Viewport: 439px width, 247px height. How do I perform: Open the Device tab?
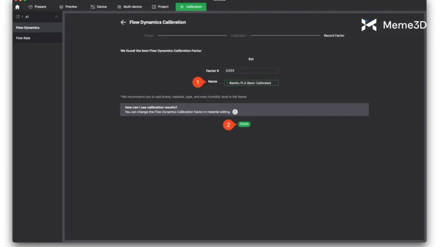pyautogui.click(x=98, y=7)
